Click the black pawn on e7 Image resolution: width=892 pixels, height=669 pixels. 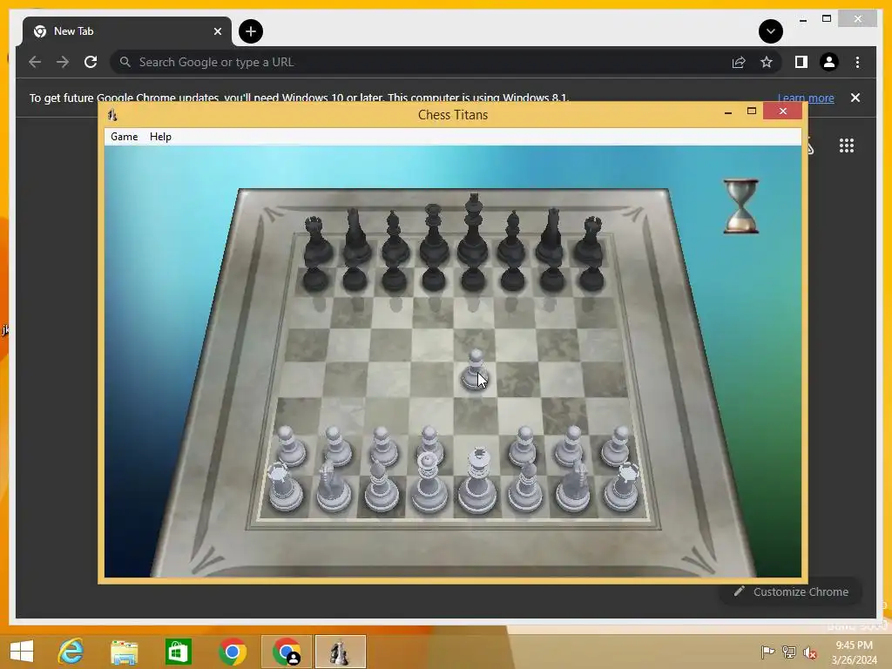(x=473, y=280)
